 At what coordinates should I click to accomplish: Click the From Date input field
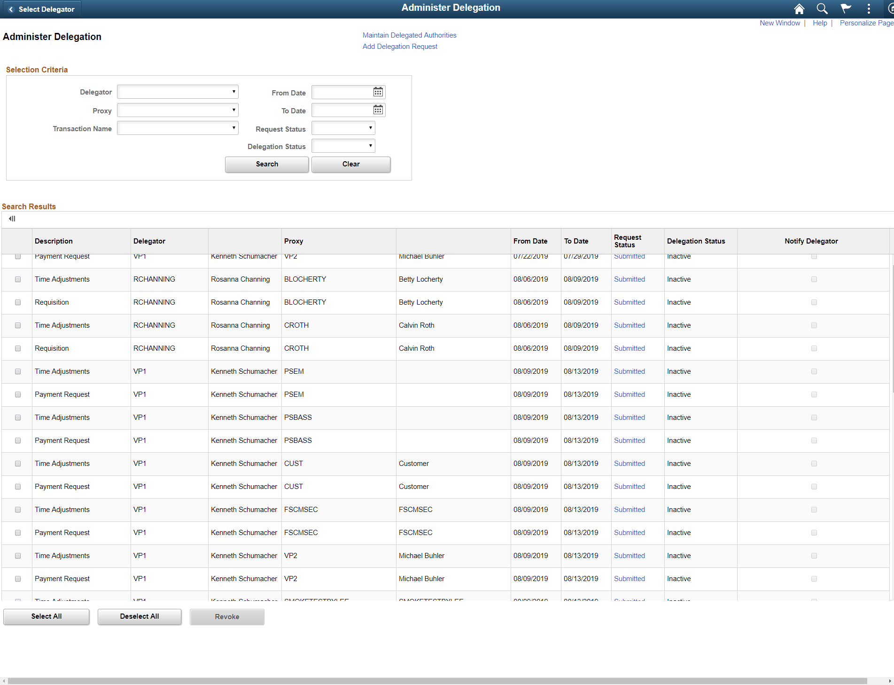(343, 92)
